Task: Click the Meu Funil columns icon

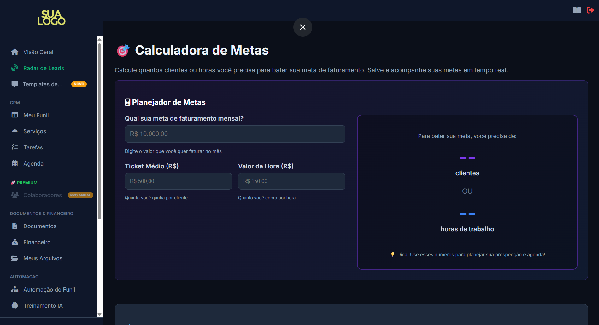Action: [x=15, y=115]
